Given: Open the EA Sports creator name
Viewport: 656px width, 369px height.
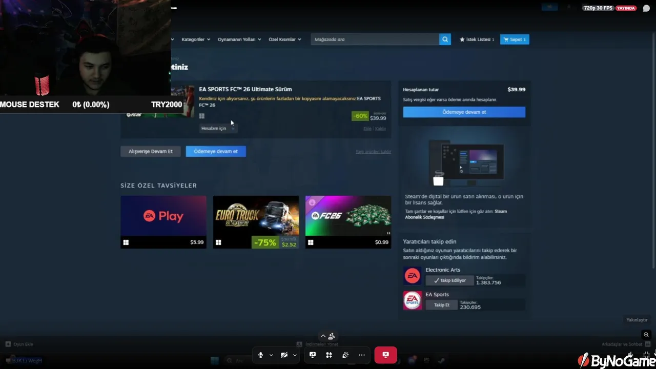Looking at the screenshot, I should 437,295.
